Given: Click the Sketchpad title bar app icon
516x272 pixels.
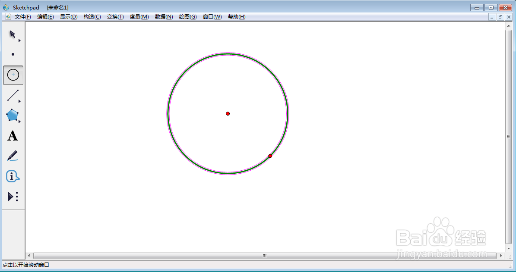Looking at the screenshot, I should [6, 7].
